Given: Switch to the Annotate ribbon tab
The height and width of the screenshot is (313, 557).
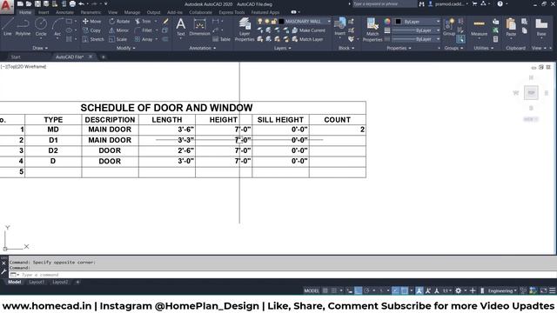Looking at the screenshot, I should pos(64,12).
